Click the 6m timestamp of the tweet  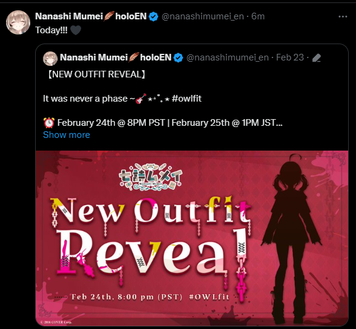tap(258, 16)
